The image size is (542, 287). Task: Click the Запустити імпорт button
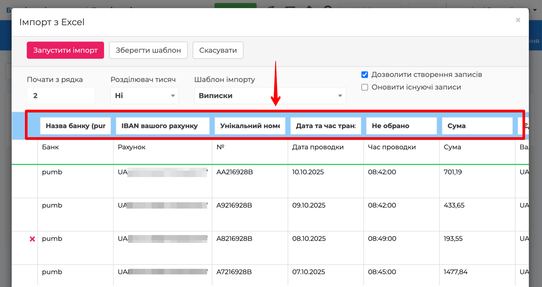pyautogui.click(x=65, y=50)
